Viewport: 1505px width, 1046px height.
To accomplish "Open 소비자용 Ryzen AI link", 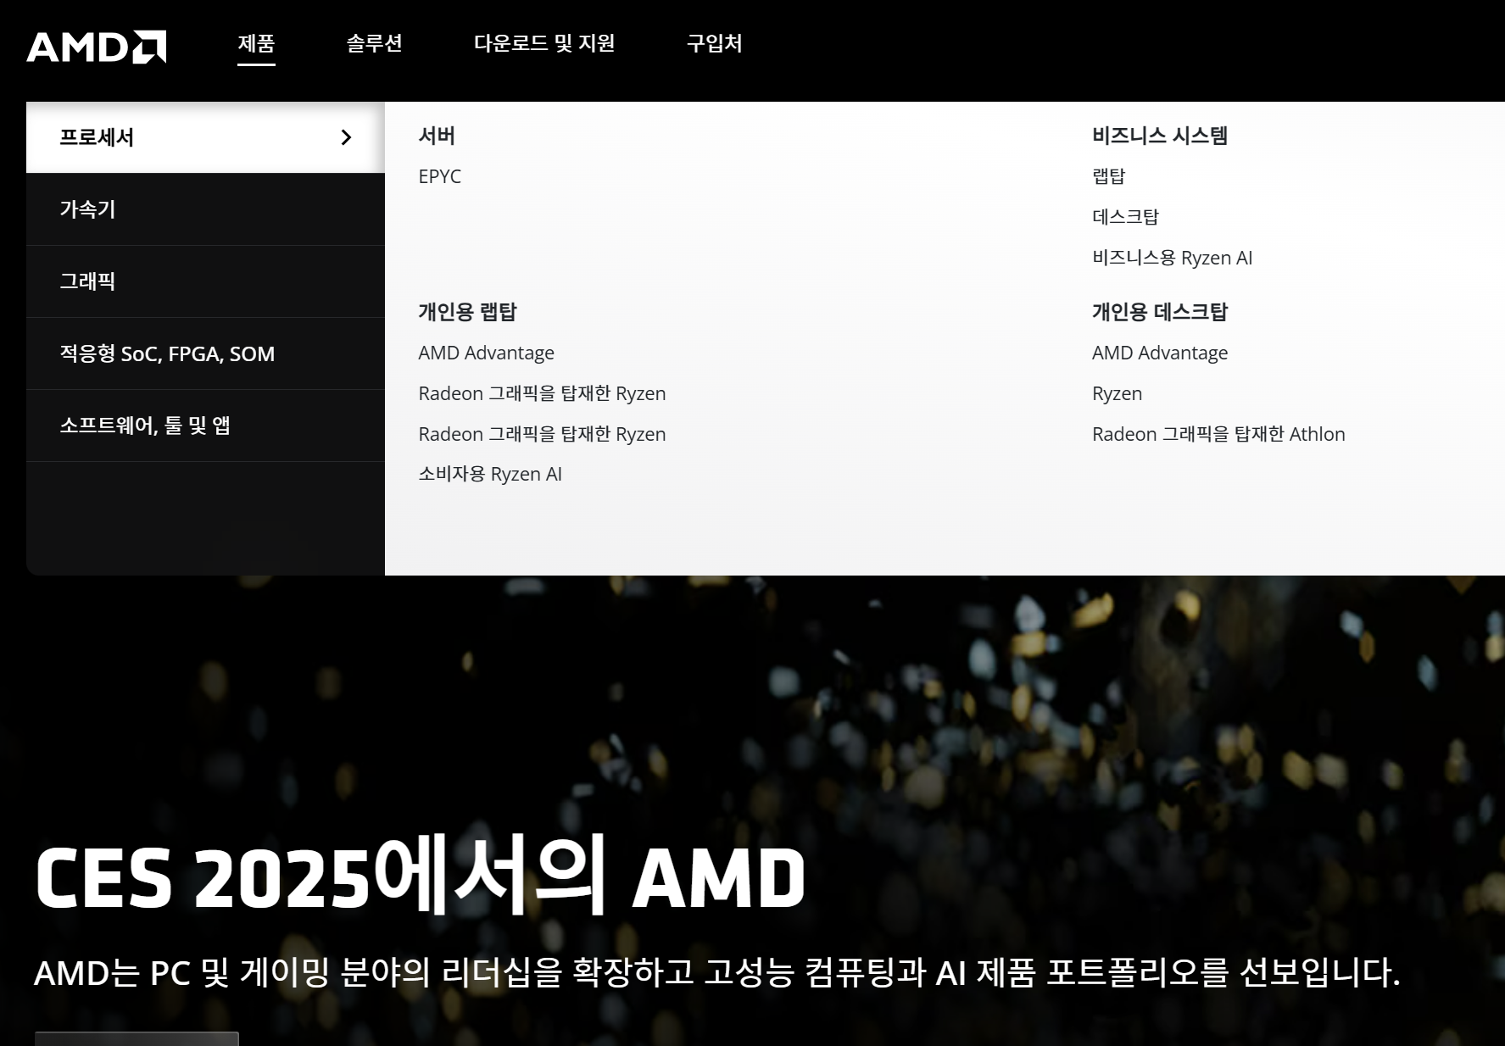I will point(490,474).
